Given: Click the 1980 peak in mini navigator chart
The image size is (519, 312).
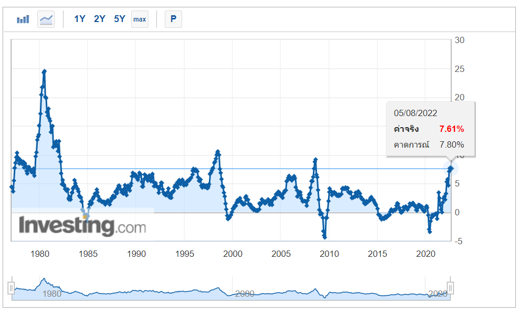Looking at the screenshot, I should [44, 279].
